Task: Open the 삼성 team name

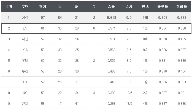Action: (25, 18)
